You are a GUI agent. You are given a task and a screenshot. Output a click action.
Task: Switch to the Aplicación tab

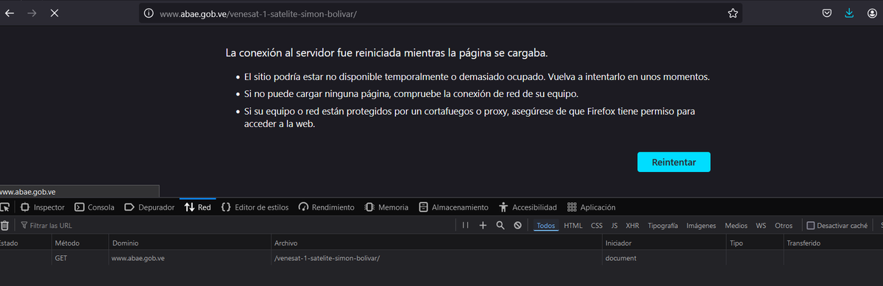[x=592, y=207]
